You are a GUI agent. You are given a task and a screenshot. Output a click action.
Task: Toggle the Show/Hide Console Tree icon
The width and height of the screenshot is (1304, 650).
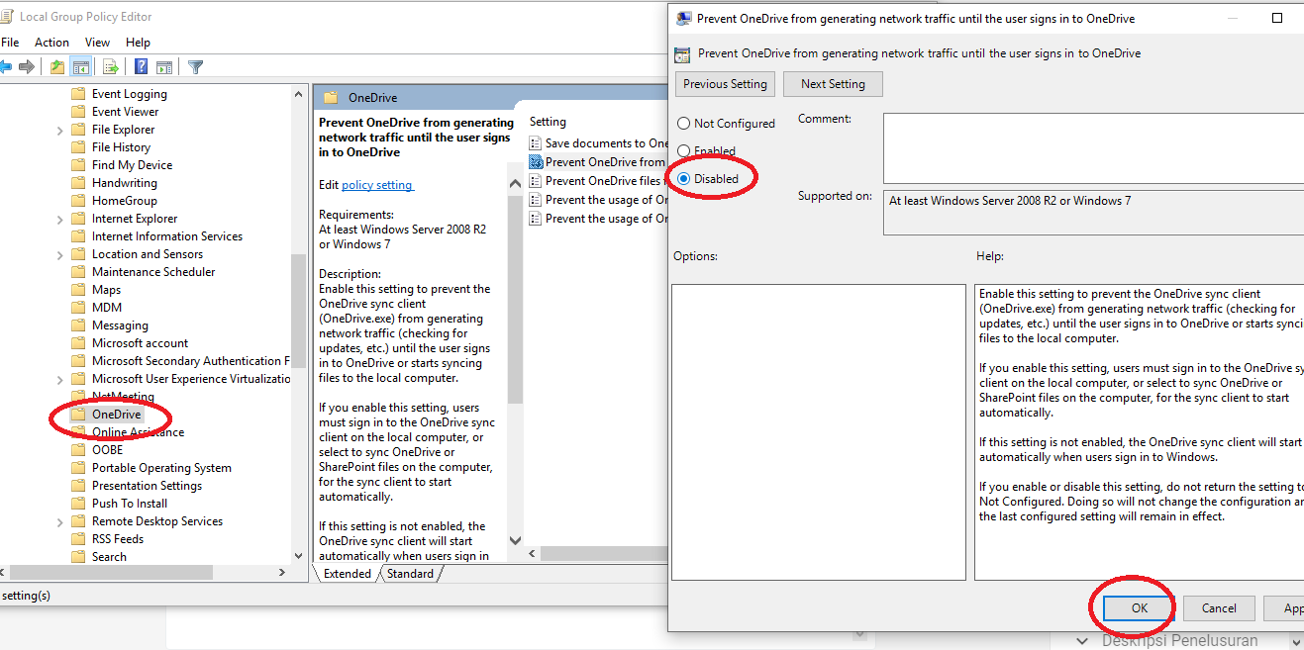pyautogui.click(x=81, y=67)
